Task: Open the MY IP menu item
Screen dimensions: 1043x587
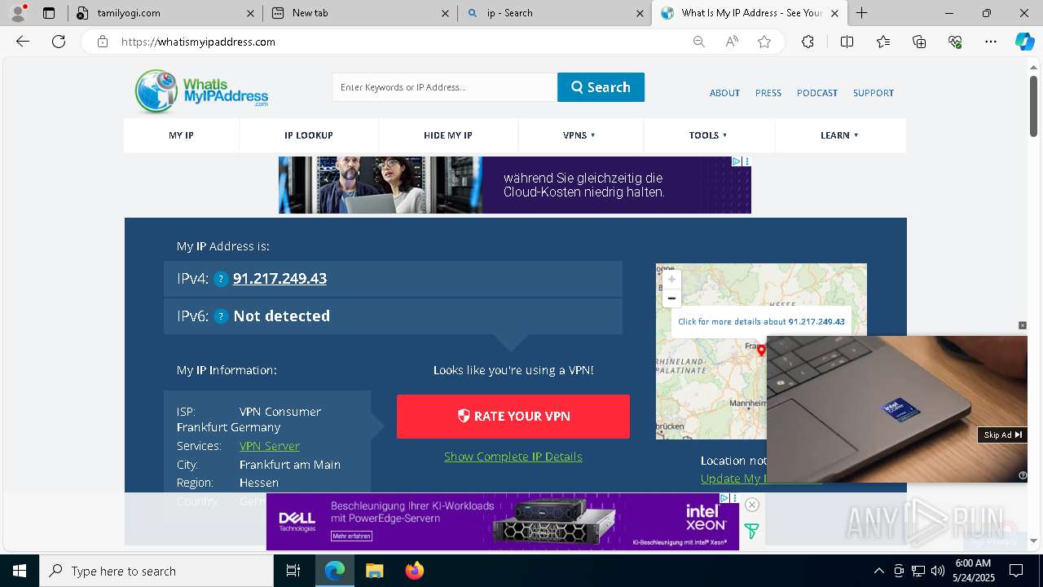Action: click(181, 135)
